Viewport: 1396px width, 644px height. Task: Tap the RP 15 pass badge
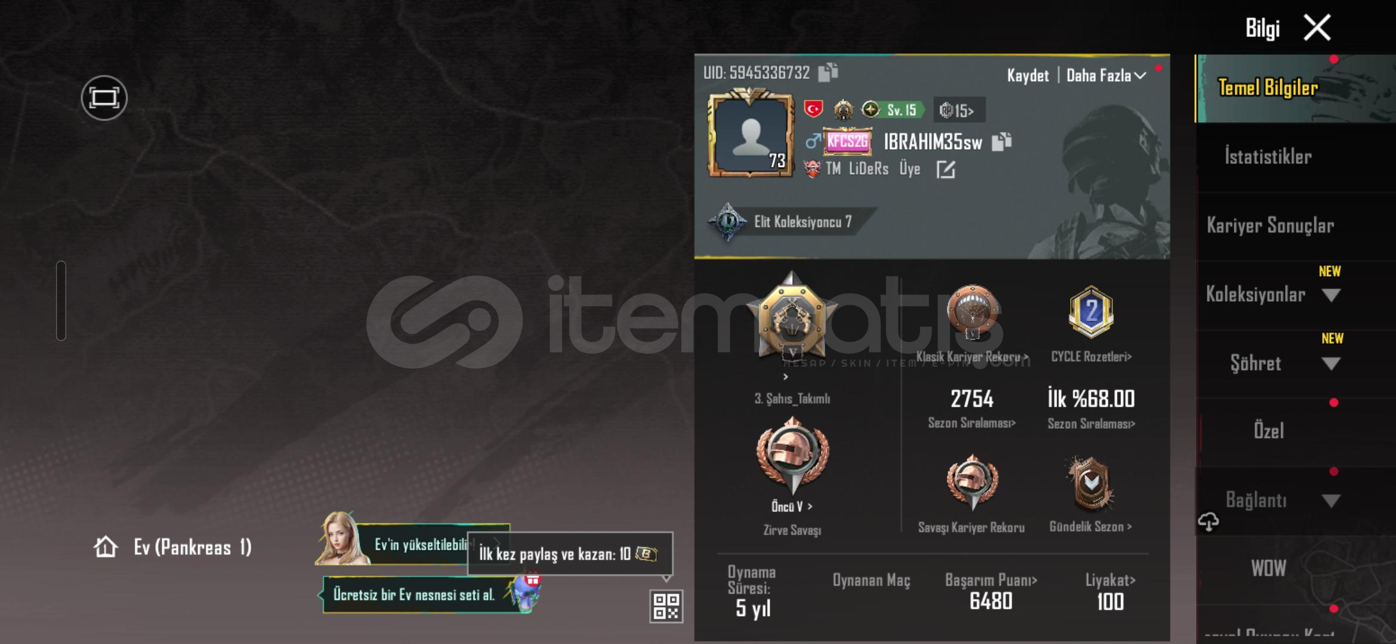click(x=958, y=110)
